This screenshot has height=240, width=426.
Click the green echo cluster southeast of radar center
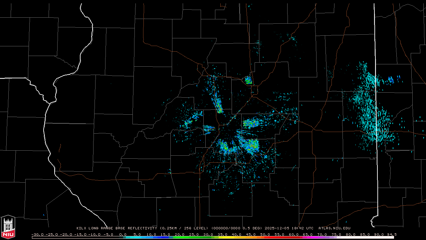251,146
